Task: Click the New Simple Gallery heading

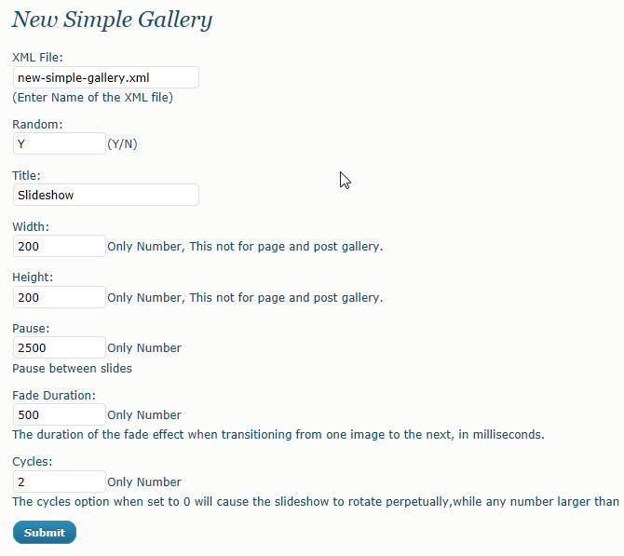Action: [112, 20]
